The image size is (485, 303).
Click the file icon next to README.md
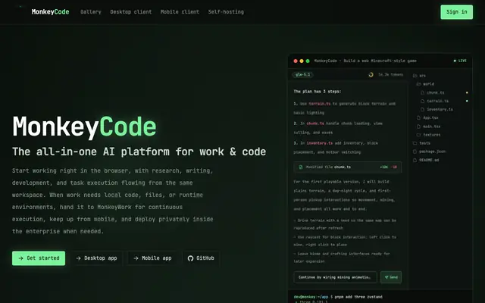point(415,160)
